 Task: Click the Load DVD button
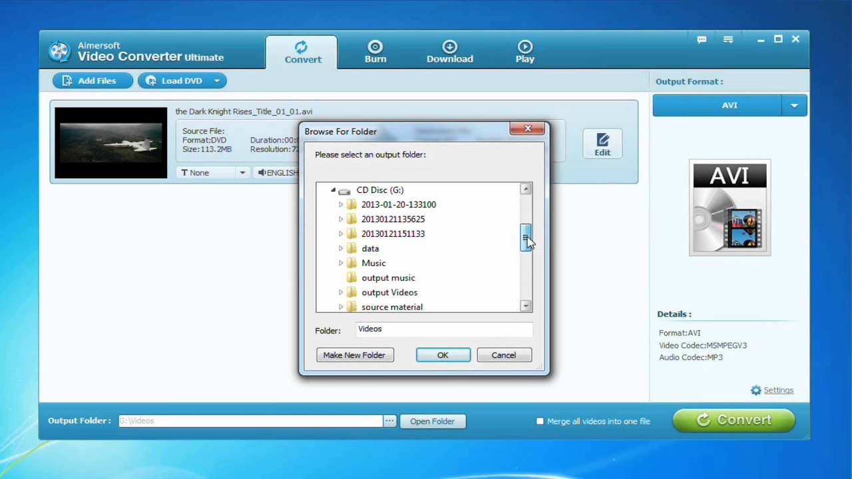point(173,80)
